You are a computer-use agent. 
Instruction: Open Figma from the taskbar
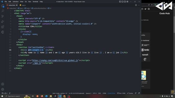coord(55,96)
